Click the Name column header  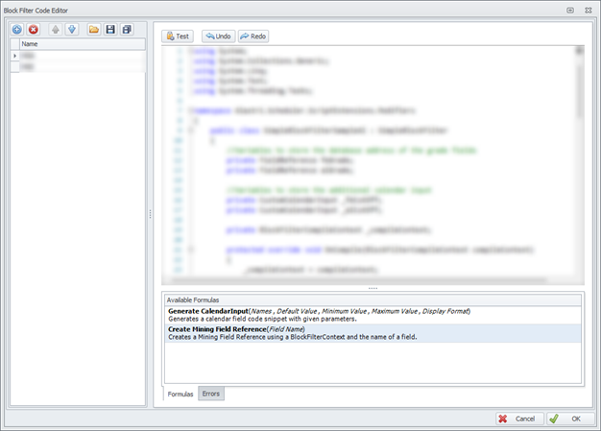[83, 44]
